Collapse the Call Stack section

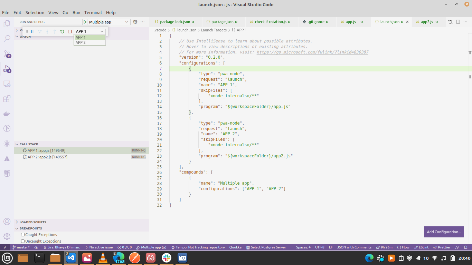[29, 144]
